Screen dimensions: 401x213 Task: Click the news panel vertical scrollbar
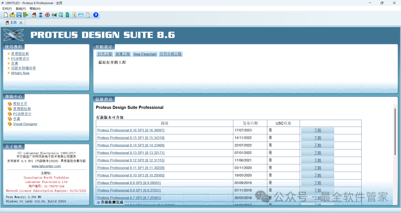click(x=395, y=130)
